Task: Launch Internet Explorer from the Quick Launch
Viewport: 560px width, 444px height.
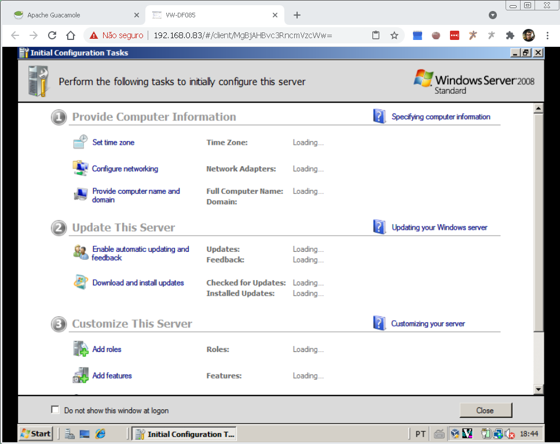Action: [100, 434]
